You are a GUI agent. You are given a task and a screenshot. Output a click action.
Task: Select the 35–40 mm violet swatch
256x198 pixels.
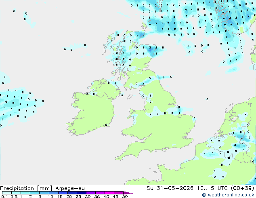pos(100,193)
